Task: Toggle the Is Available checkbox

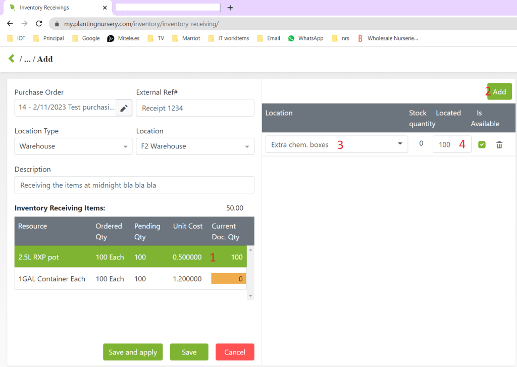Action: click(x=482, y=145)
